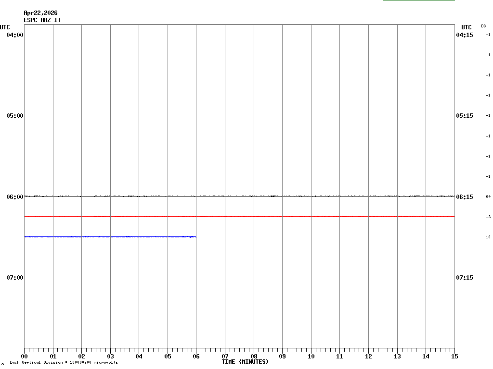Click the DC column header
This screenshot has width=493, height=369.
(x=483, y=26)
